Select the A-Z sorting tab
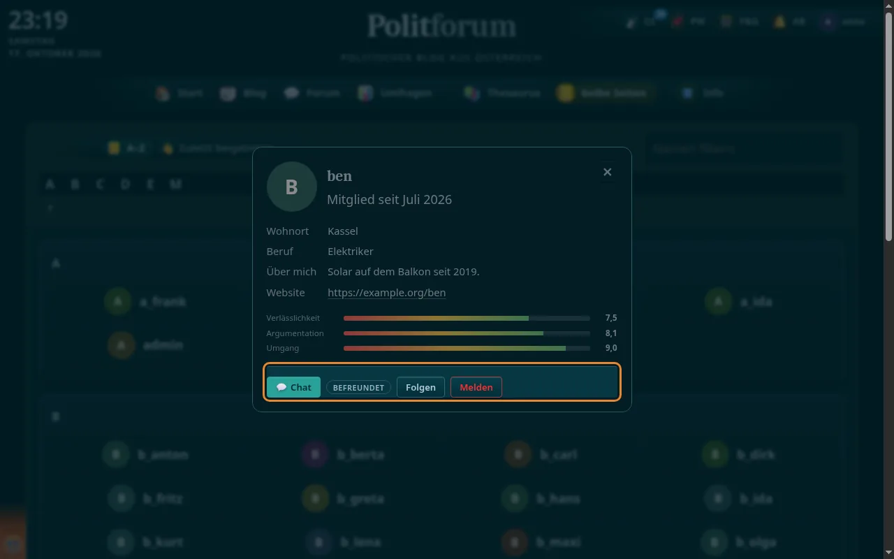This screenshot has width=894, height=559. 127,148
